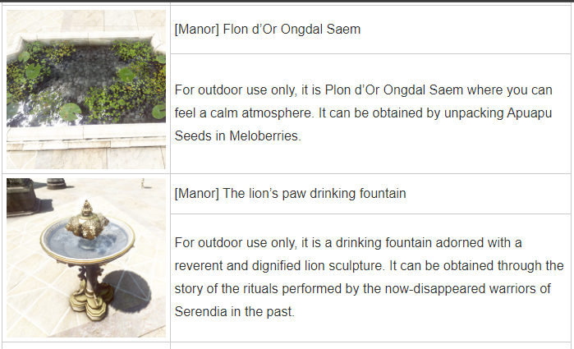Screen dimensions: 574x349
Task: Open the lily pond thumbnail image
Action: tap(86, 90)
